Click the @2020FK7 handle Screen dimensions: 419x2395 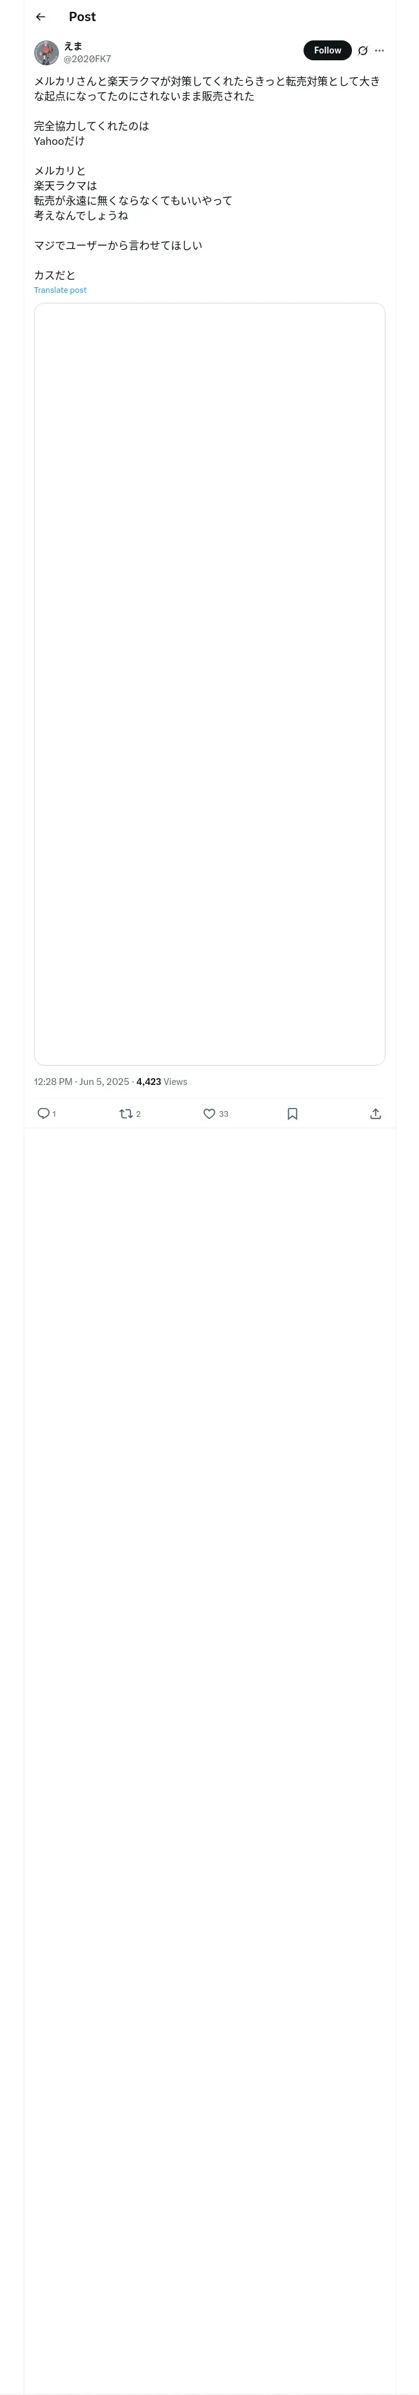[x=86, y=58]
